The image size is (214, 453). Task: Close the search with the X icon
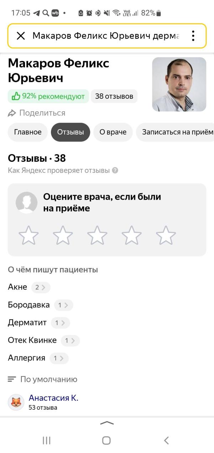coord(21,36)
